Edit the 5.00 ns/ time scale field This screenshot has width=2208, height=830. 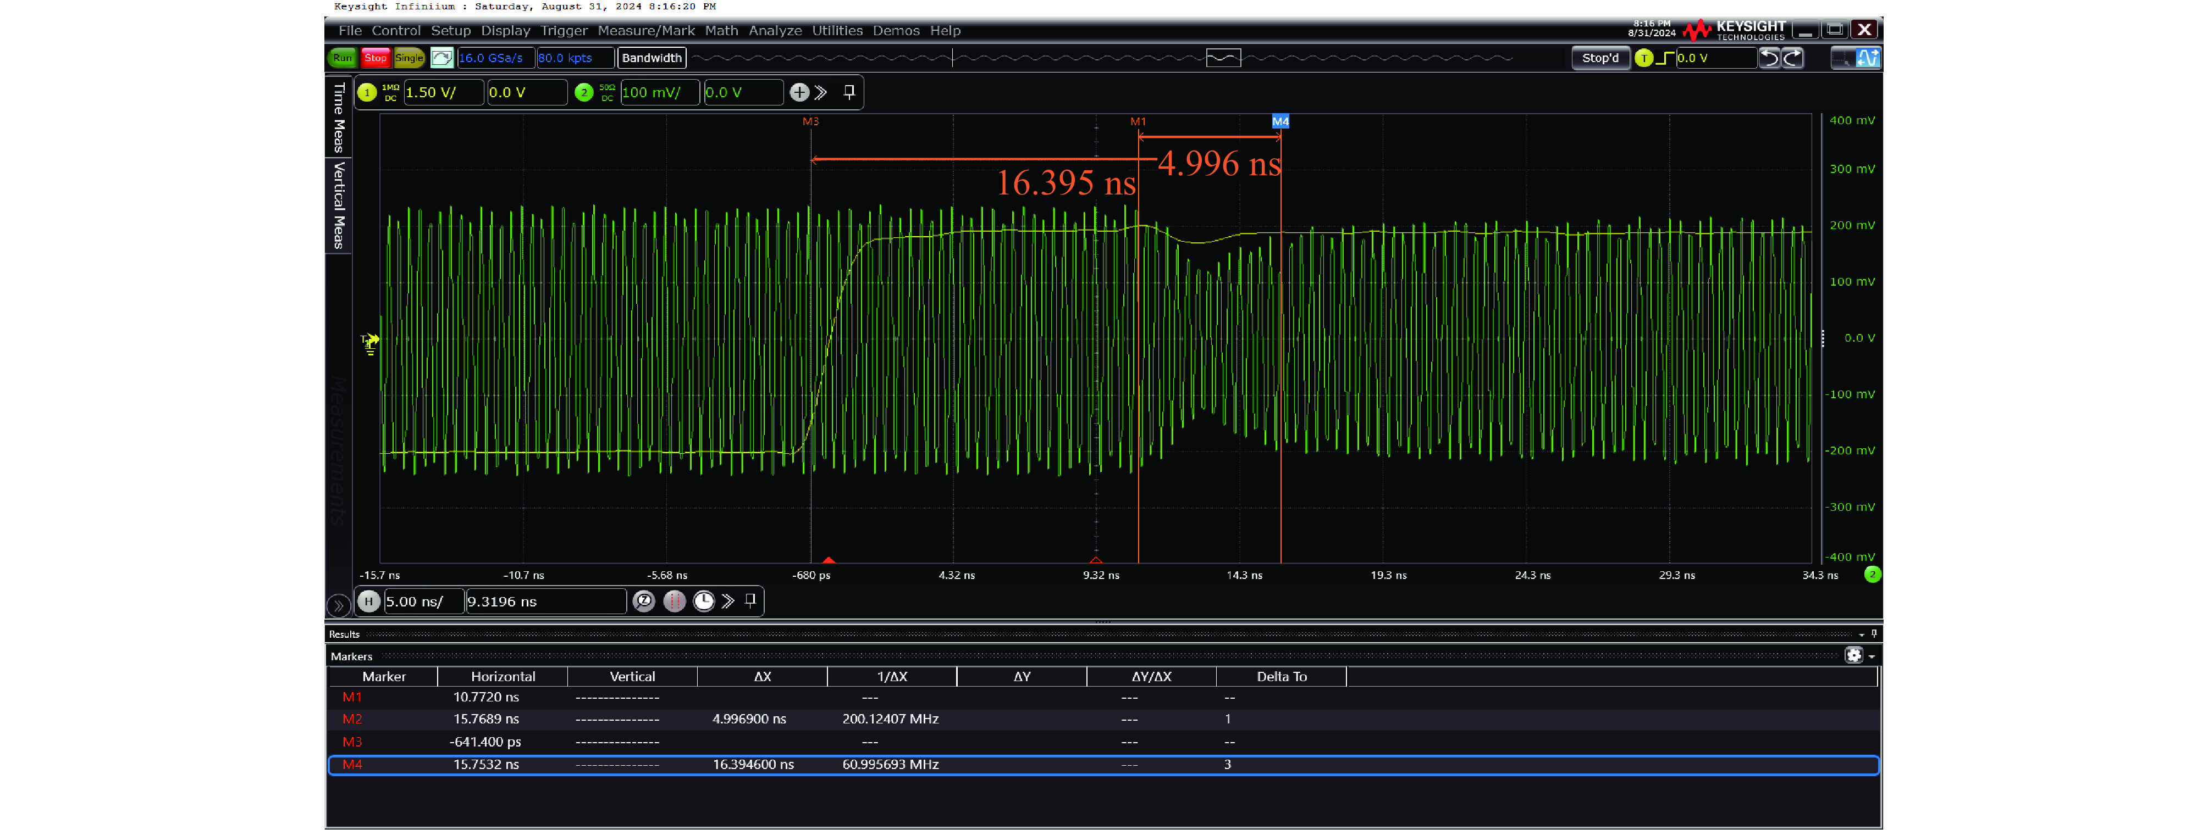[423, 601]
